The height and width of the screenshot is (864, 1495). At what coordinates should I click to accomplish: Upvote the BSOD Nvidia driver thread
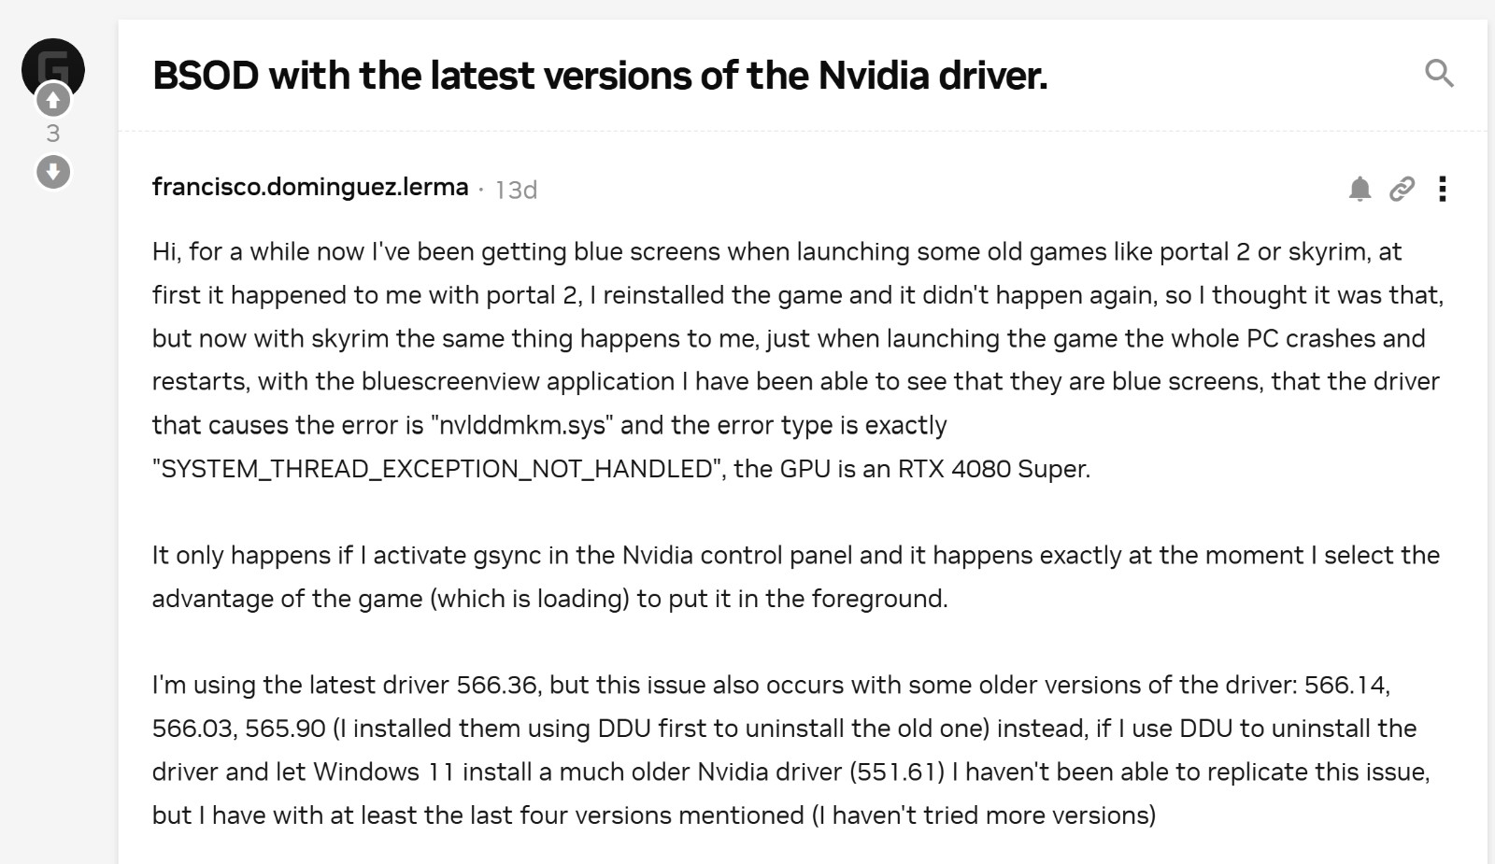coord(53,100)
